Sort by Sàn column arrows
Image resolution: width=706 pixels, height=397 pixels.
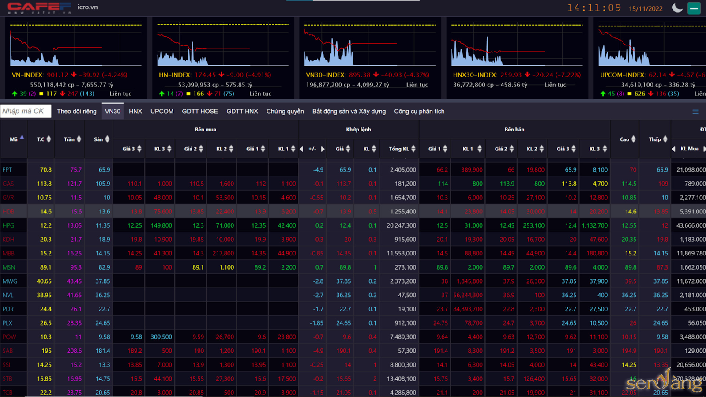pyautogui.click(x=107, y=139)
